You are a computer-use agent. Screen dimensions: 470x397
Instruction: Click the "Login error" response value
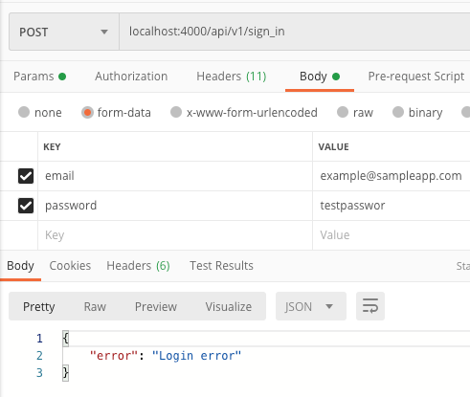point(196,356)
